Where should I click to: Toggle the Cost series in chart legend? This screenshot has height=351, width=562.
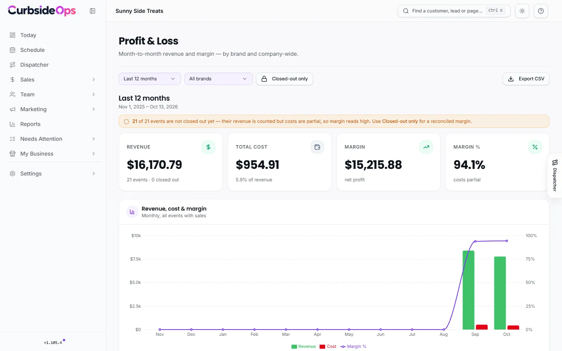click(x=328, y=346)
